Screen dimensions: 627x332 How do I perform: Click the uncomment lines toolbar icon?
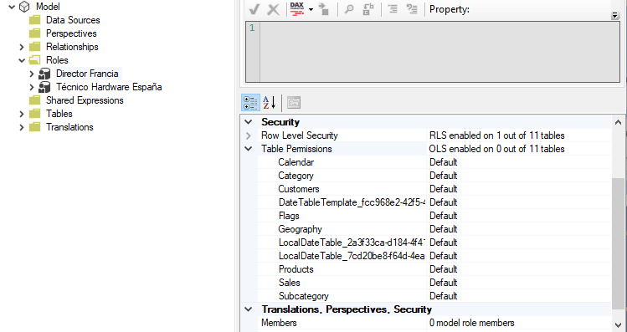click(412, 9)
